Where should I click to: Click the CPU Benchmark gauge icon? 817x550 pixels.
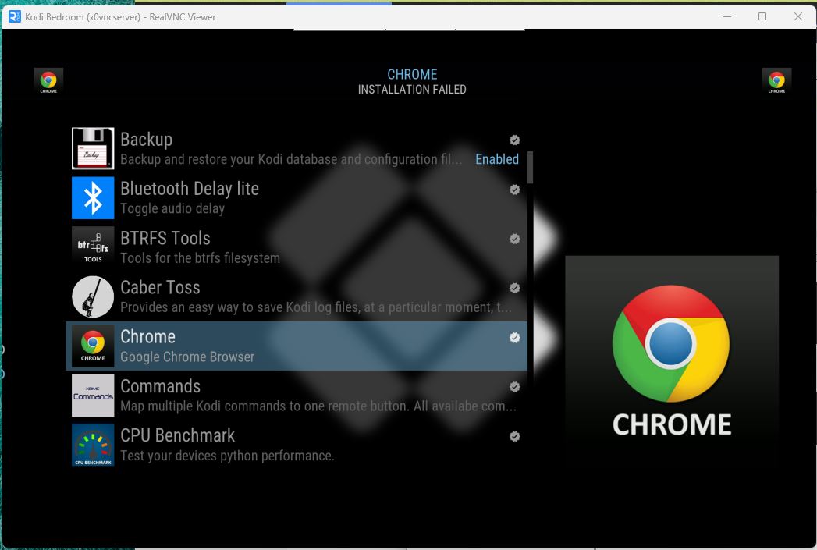93,445
